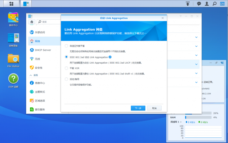Image resolution: width=228 pixels, height=143 pixels.
Task: Open Wireless settings in sidebar
Action: point(44,59)
